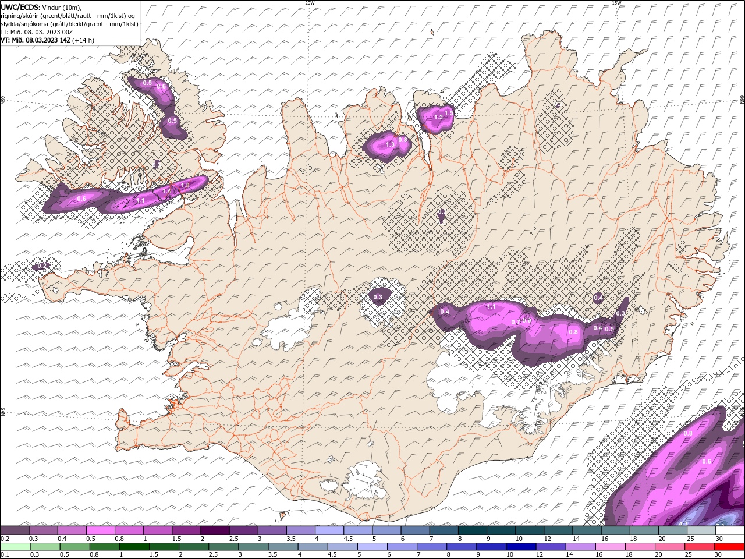
Task: Select the pale grey top-row swatch between 25 and 30
Action: [701, 530]
